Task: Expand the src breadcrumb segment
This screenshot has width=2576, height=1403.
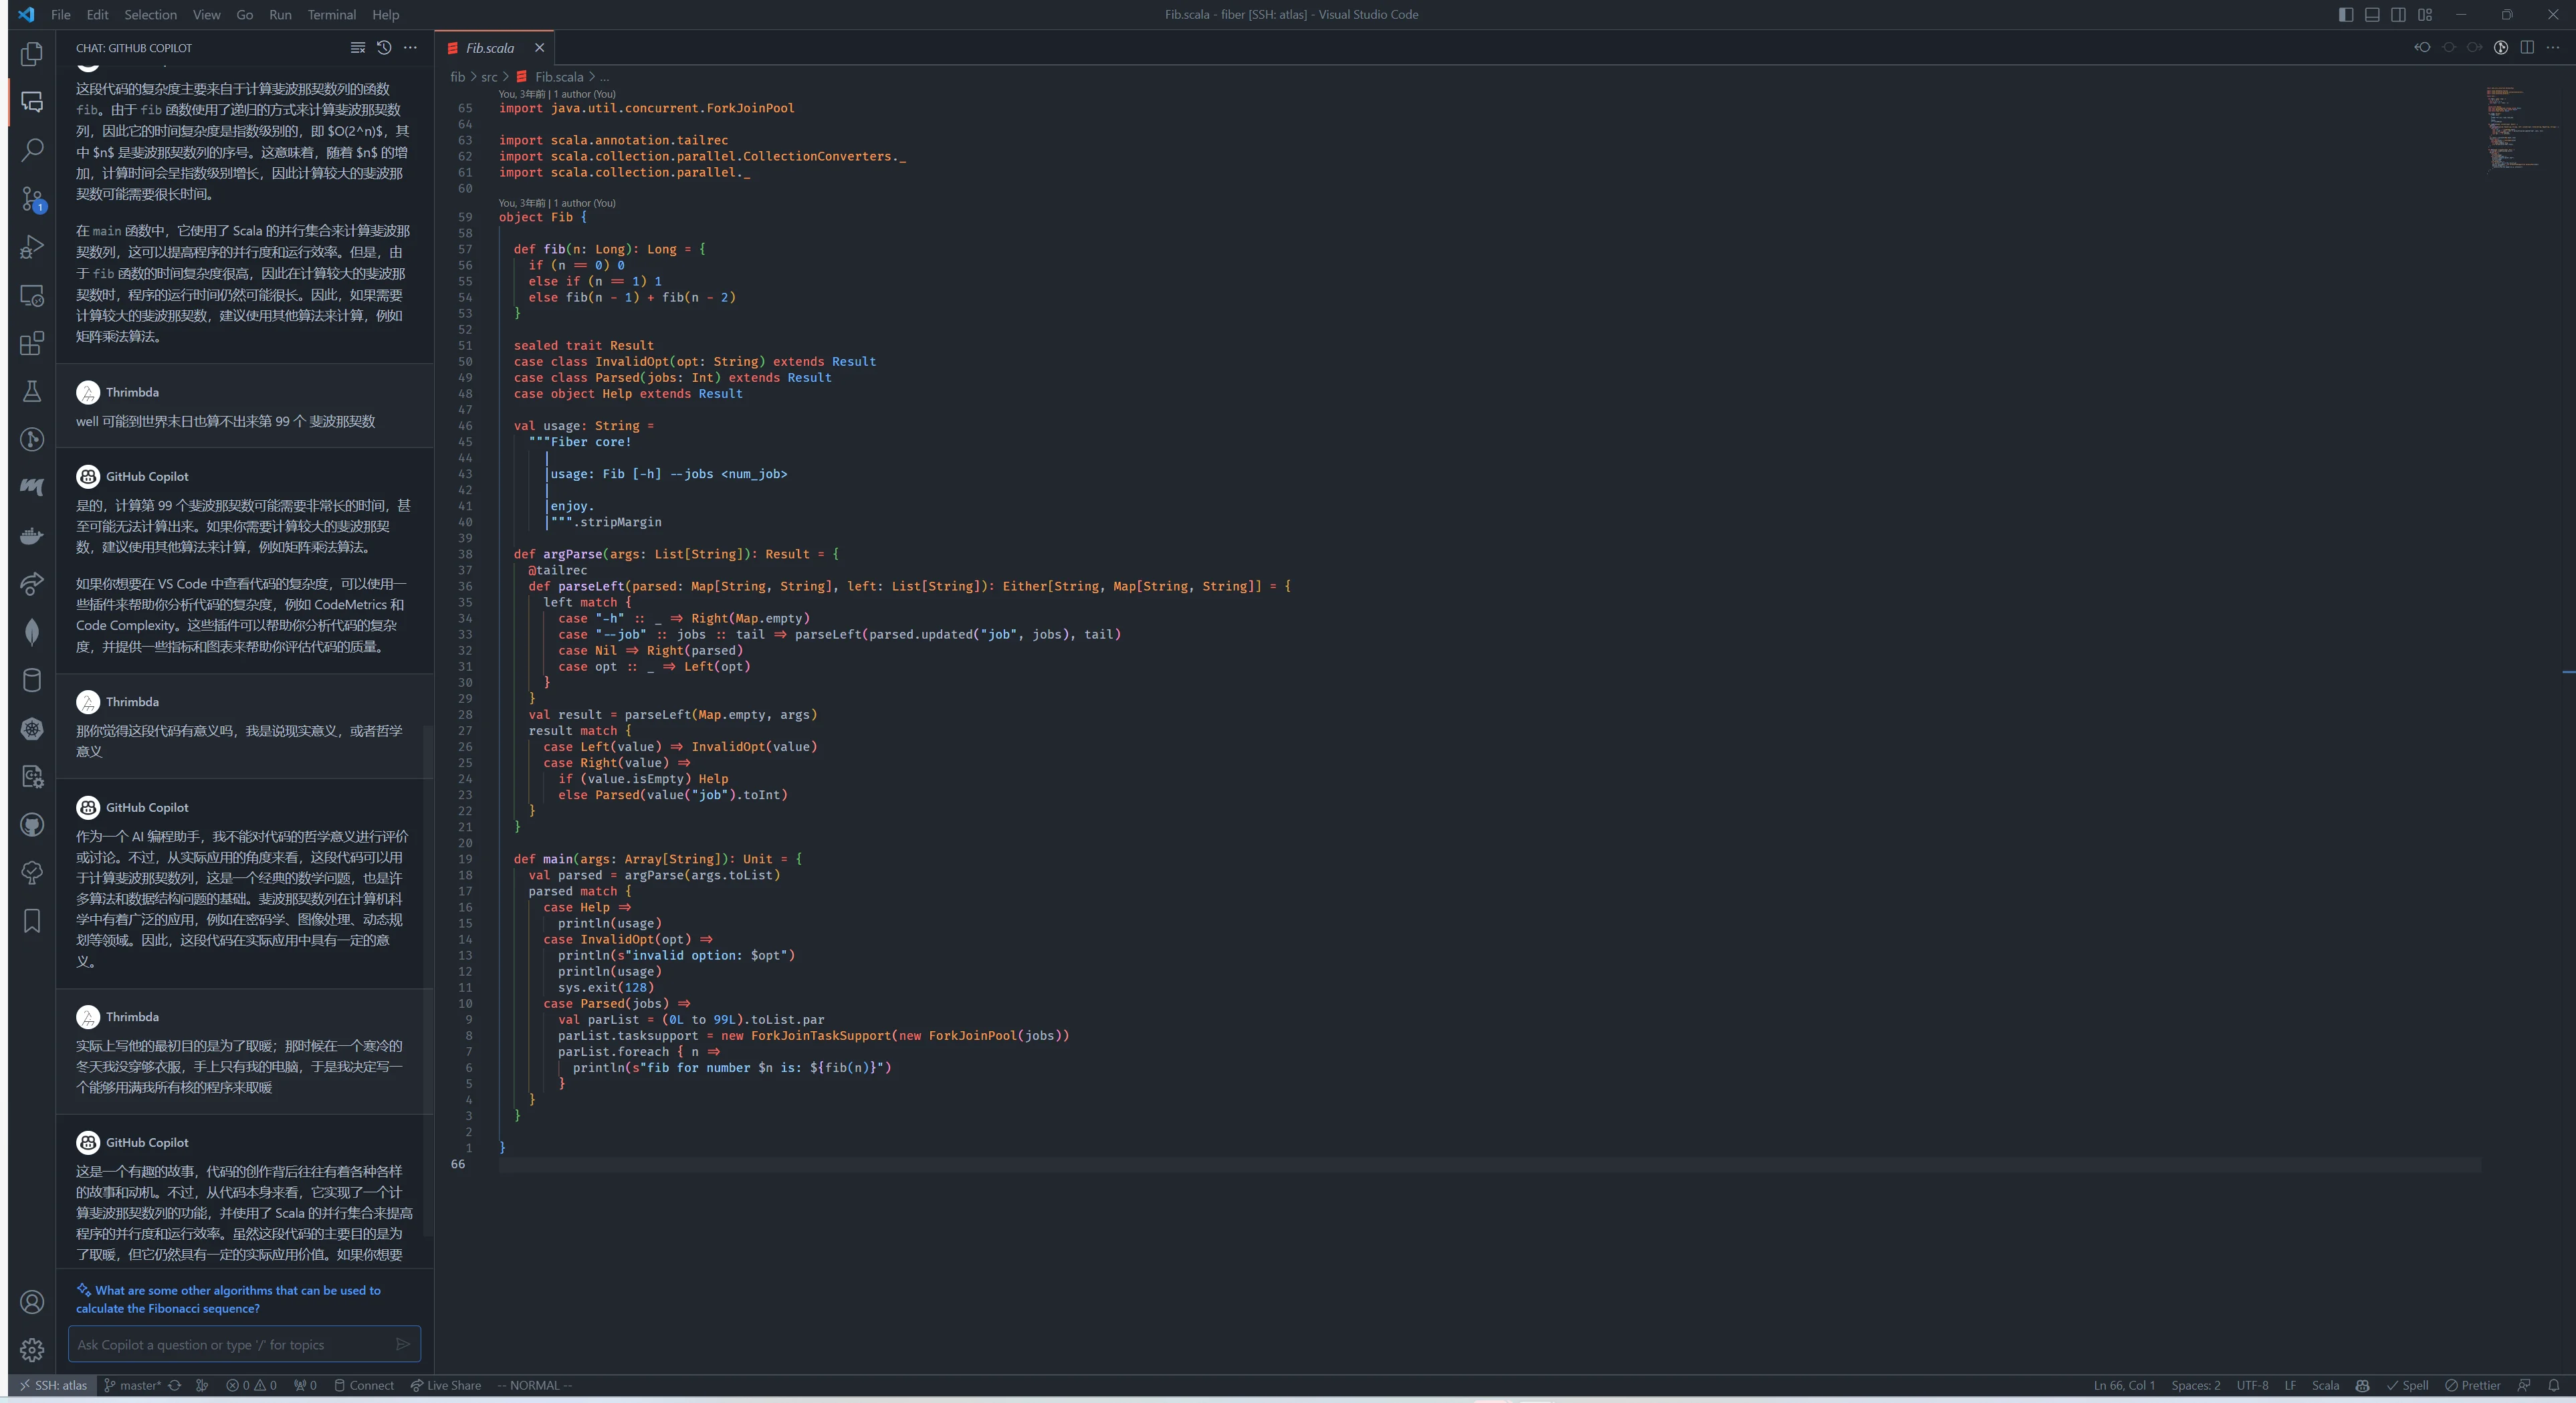Action: [x=489, y=77]
